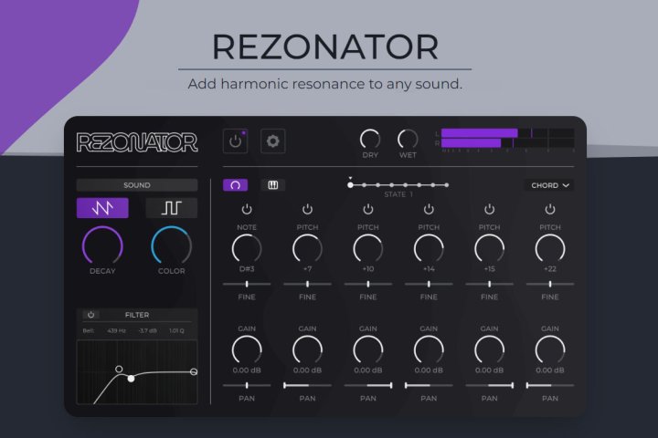The image size is (658, 438).
Task: Switch to the keyboard view icon
Action: pos(272,185)
